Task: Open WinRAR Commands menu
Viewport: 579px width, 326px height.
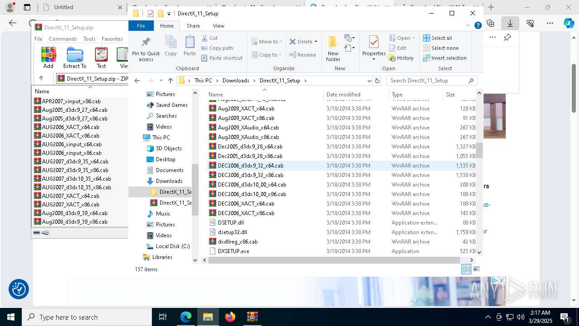Action: tap(63, 39)
